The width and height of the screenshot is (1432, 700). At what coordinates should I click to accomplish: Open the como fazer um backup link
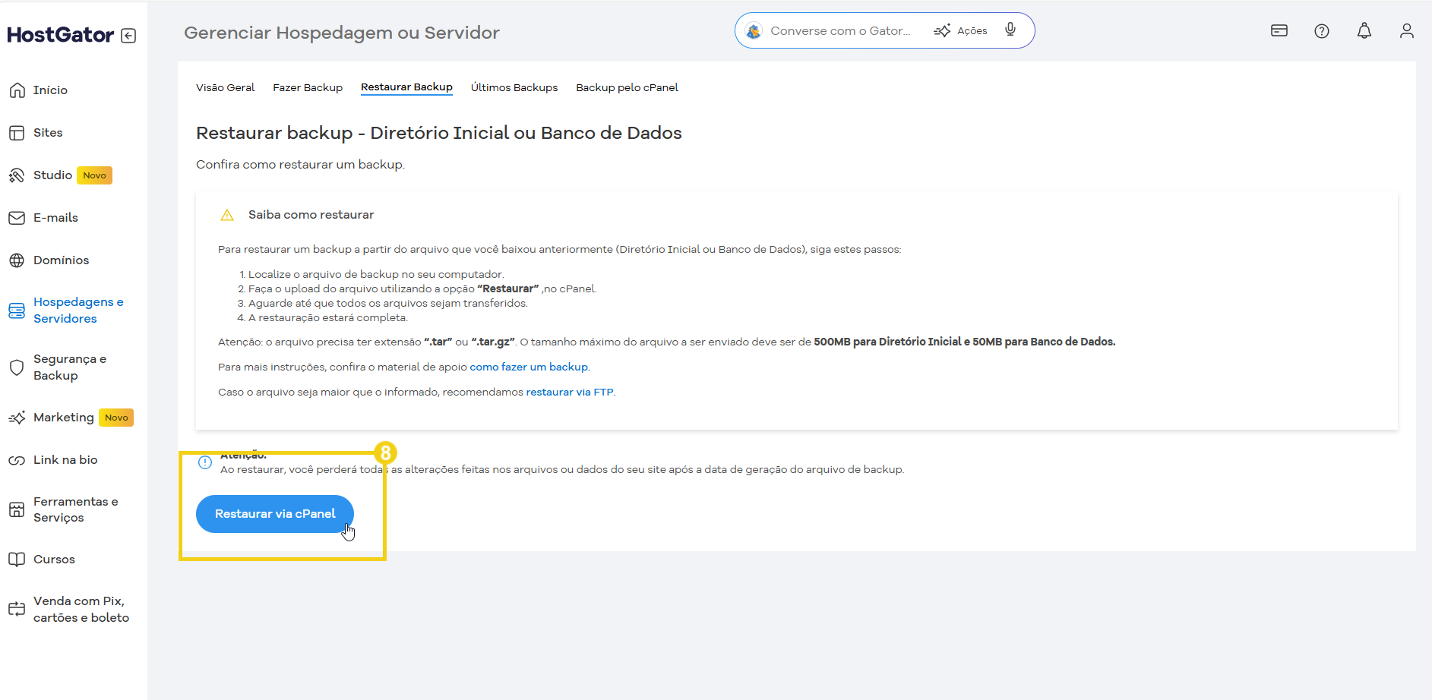pos(529,367)
